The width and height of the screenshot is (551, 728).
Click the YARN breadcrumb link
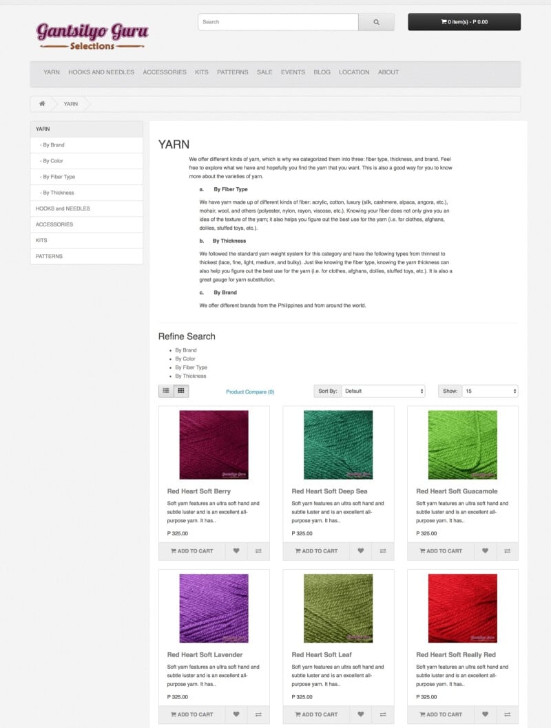tap(71, 104)
